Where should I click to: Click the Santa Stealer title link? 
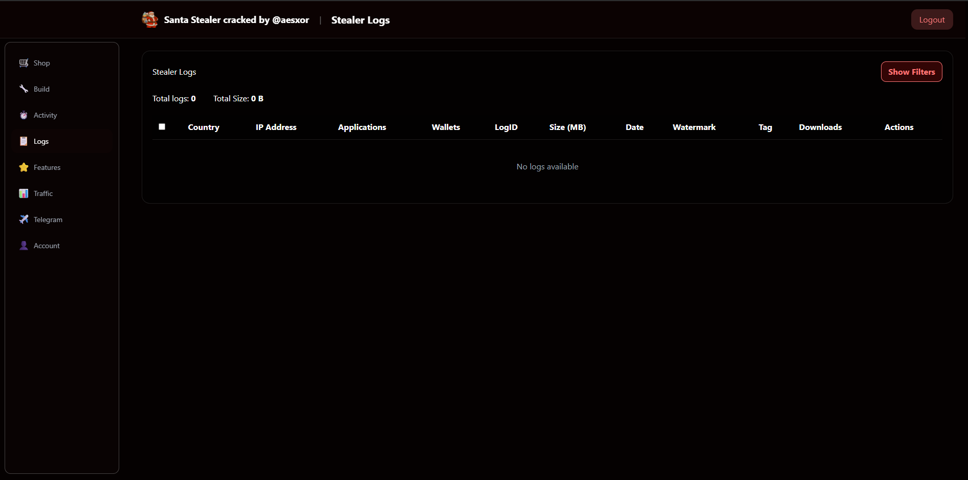point(236,20)
